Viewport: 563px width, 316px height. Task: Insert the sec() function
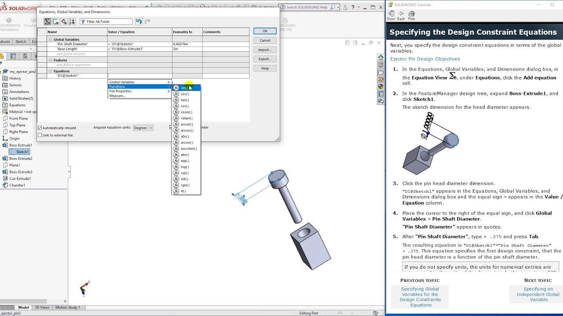click(x=186, y=106)
